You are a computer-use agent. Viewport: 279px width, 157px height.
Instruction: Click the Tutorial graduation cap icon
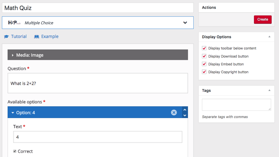[7, 36]
